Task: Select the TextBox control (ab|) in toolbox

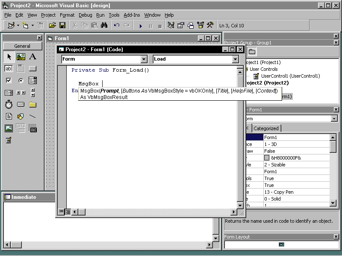Action: [9, 69]
